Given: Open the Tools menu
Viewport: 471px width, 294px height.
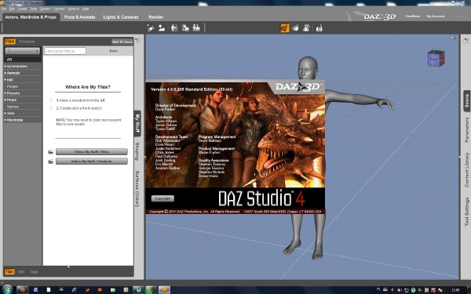Looking at the screenshot, I should point(34,9).
